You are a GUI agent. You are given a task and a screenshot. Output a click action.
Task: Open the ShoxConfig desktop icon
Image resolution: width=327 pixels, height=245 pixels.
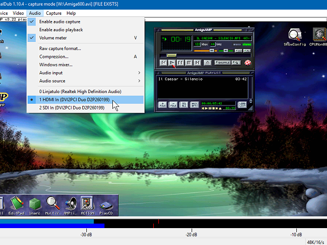(x=295, y=37)
